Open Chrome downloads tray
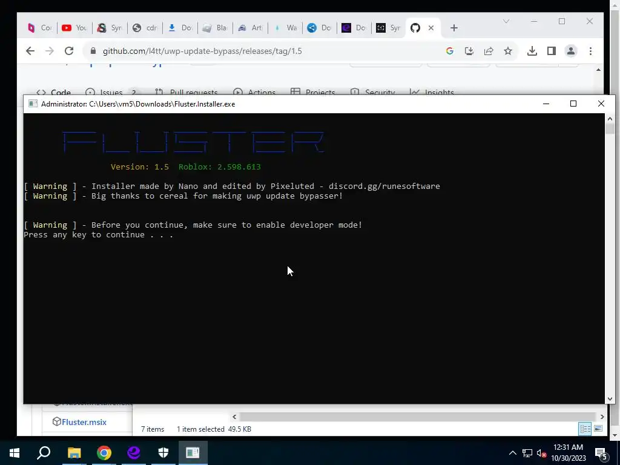Viewport: 620px width, 465px height. [x=532, y=51]
